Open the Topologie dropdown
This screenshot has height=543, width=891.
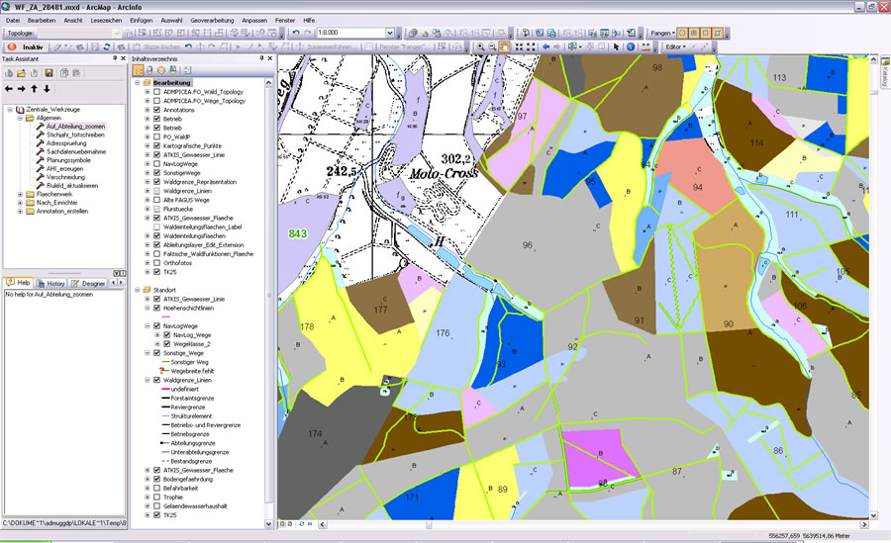click(117, 33)
